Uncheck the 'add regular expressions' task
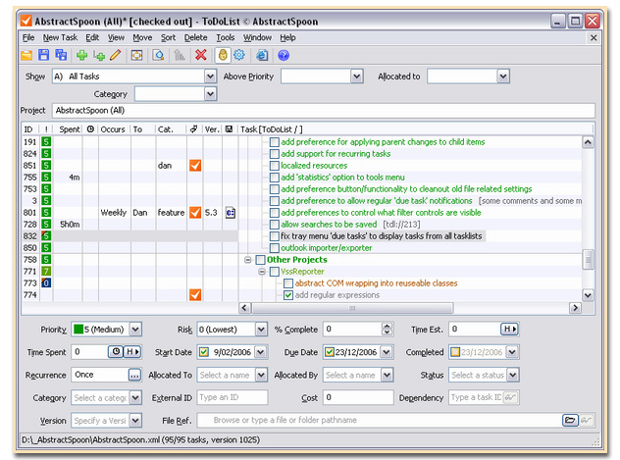This screenshot has width=620, height=460. [x=288, y=295]
